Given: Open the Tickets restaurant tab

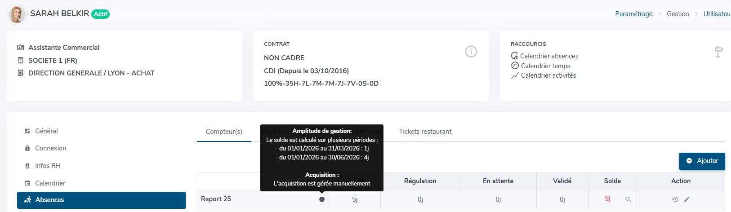Looking at the screenshot, I should [x=425, y=132].
